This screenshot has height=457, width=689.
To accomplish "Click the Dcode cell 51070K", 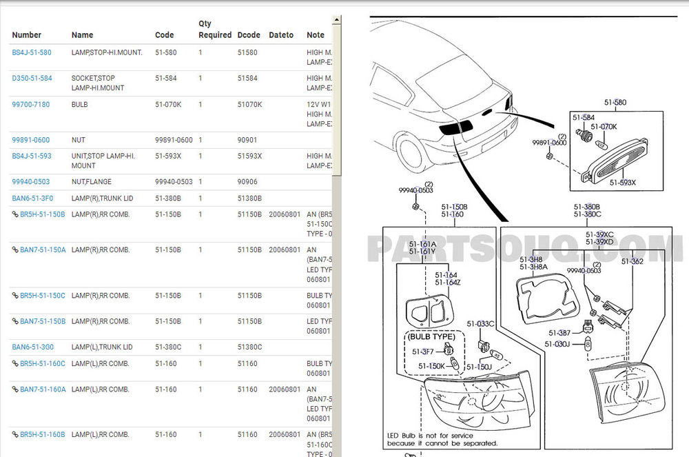I will [249, 105].
